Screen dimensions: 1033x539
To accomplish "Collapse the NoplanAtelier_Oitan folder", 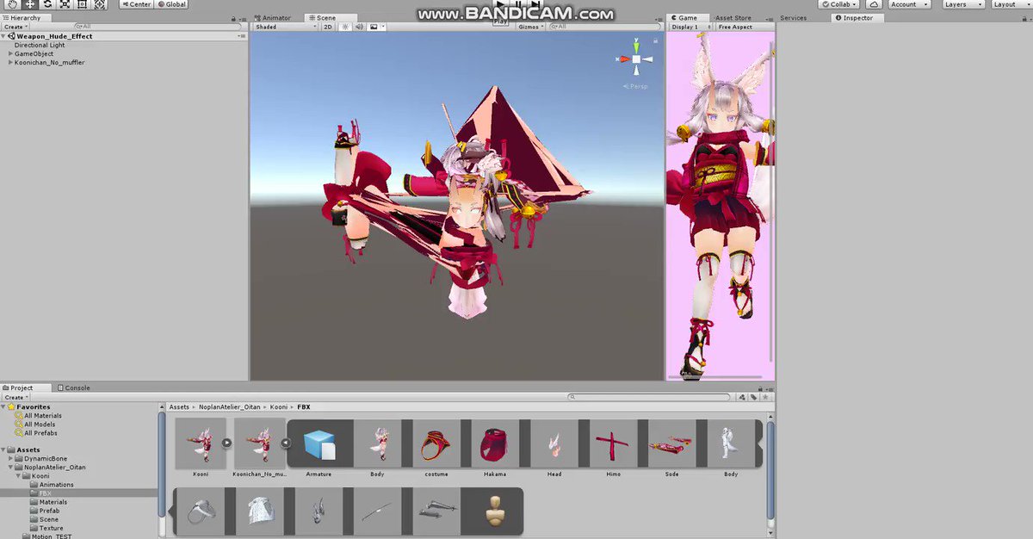I will click(11, 468).
